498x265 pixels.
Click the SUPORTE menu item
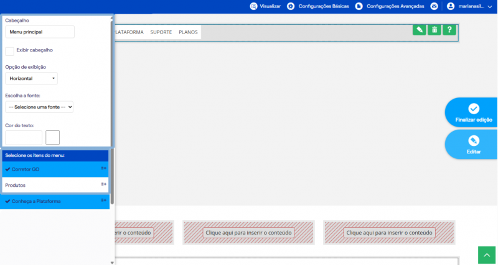(x=161, y=32)
